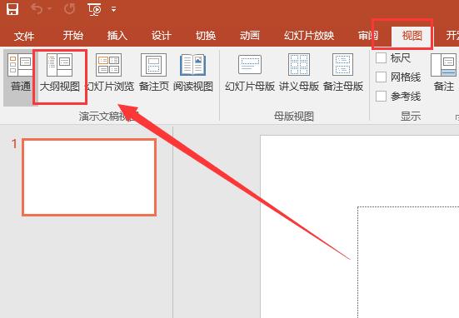Viewport: 459px width, 318px height.
Task: Open 幻灯片母版 slide master
Action: pyautogui.click(x=250, y=73)
